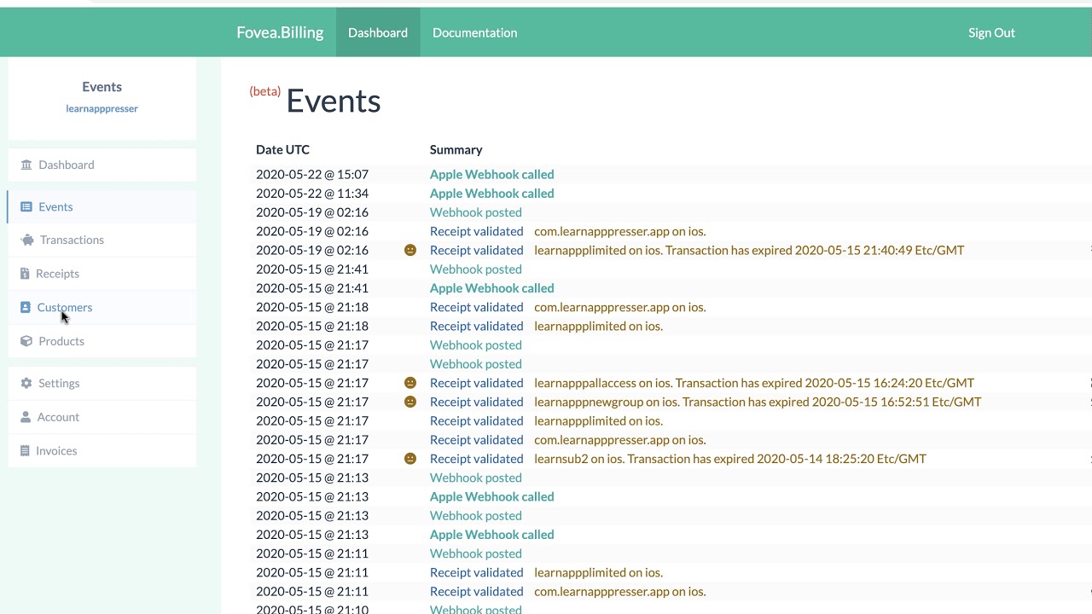Click sad face icon on learnappnewgroup row

[x=410, y=402]
